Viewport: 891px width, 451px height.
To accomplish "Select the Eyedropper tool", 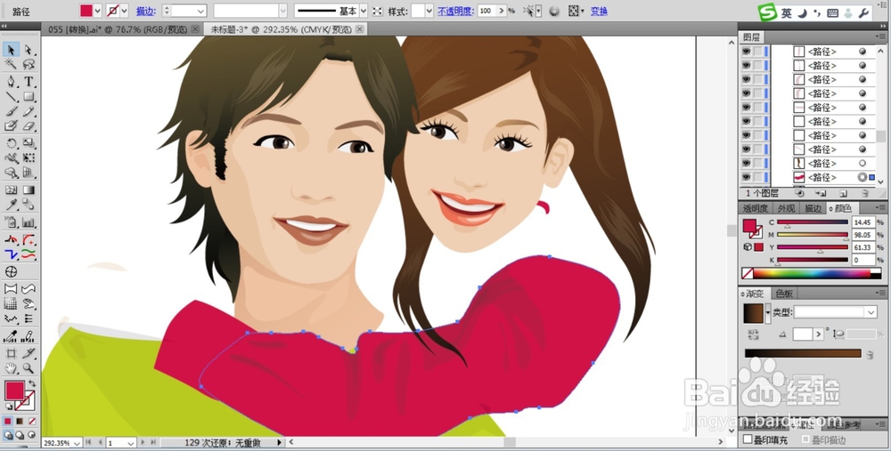I will point(11,205).
